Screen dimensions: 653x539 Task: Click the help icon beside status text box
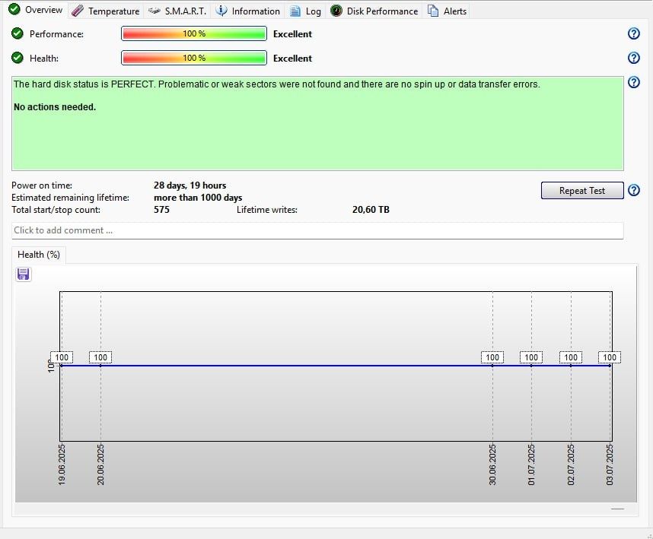(x=633, y=82)
